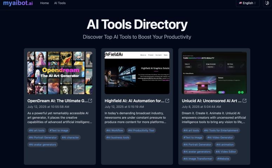
Task: Open the AI Tools menu item
Action: [60, 3]
